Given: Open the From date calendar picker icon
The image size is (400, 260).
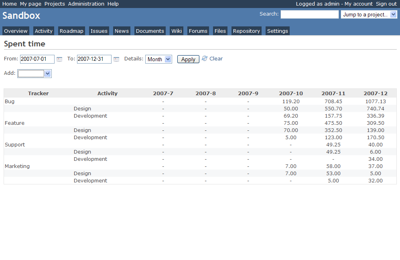Looking at the screenshot, I should click(x=59, y=59).
